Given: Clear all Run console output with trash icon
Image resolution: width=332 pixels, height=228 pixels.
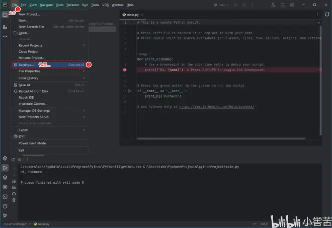Looking at the screenshot, I should pos(14,200).
